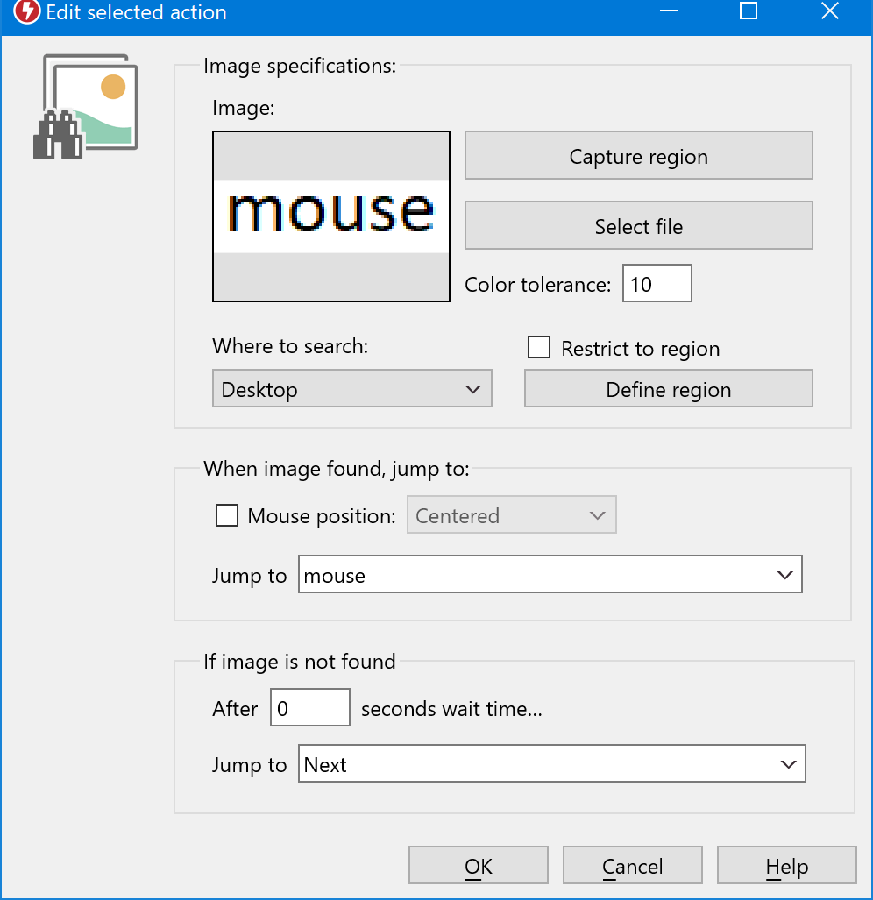Click the seconds wait time input field
The image size is (873, 900).
point(310,708)
